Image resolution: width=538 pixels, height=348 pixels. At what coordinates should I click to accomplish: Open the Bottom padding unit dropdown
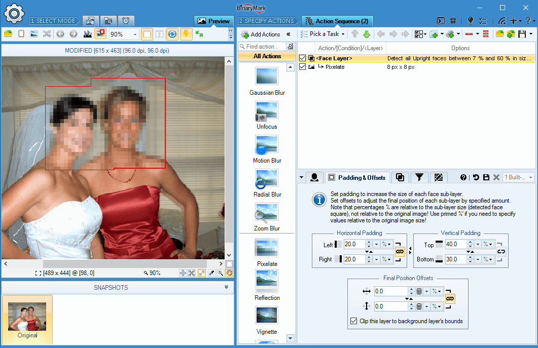click(x=488, y=259)
